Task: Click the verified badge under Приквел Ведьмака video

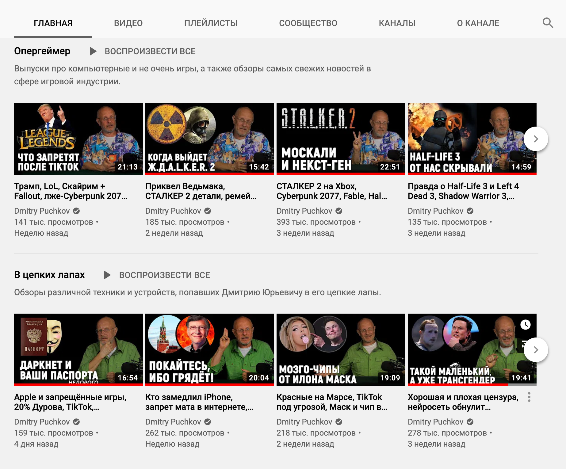Action: coord(208,211)
